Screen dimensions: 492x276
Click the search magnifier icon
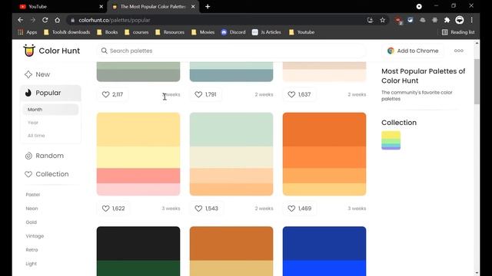click(104, 51)
